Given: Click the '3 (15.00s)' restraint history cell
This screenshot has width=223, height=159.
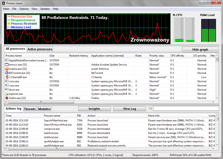Looking at the screenshot, I should tap(75, 98).
